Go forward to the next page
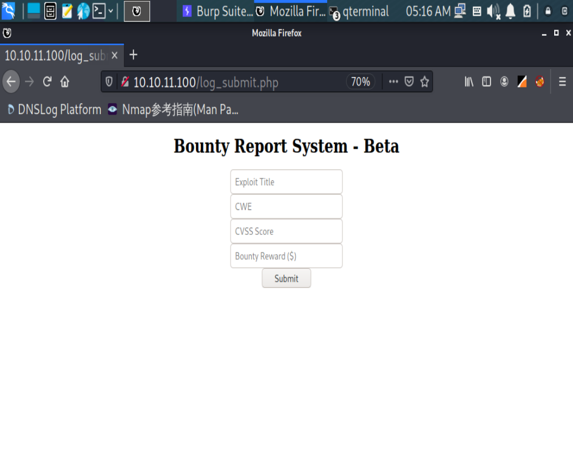Viewport: 573px width, 471px height. (x=29, y=81)
